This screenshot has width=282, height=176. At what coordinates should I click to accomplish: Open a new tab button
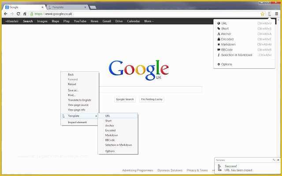(93, 7)
